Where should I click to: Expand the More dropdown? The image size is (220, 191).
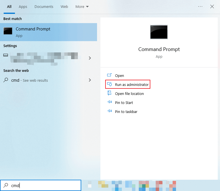[x=82, y=6]
